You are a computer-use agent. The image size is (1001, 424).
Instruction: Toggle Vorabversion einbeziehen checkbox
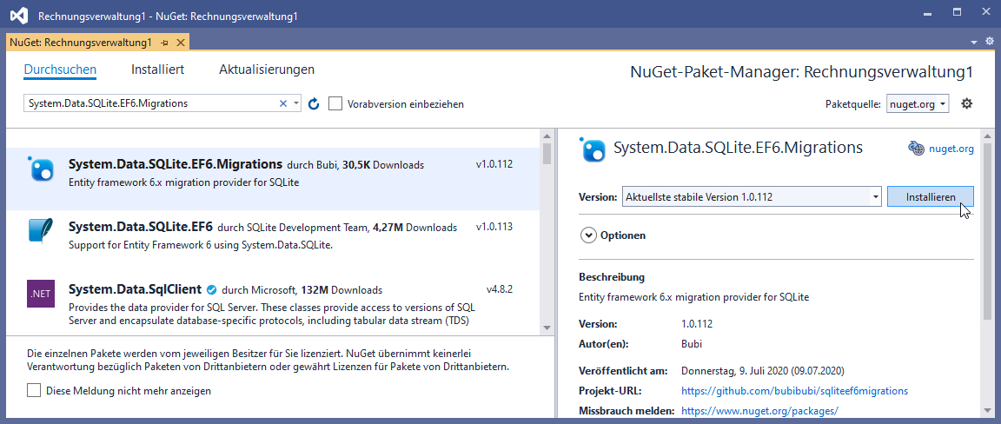[x=335, y=103]
